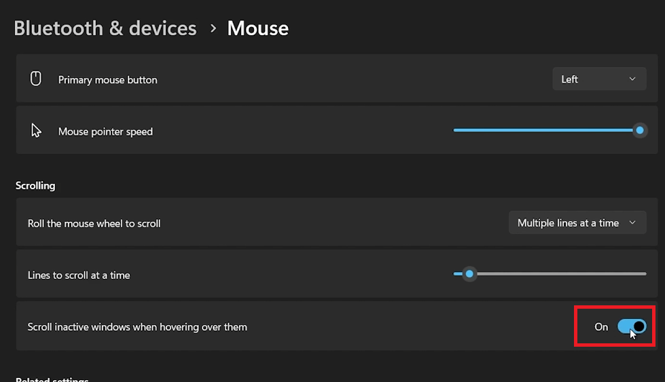Click the Lines to scroll at a time label
This screenshot has height=382, width=665.
79,275
